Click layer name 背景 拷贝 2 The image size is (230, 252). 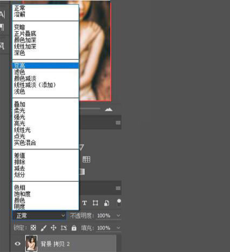(x=55, y=244)
